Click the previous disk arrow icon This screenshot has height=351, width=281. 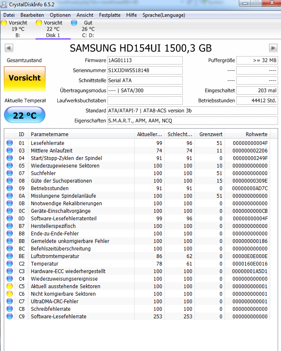click(x=9, y=48)
